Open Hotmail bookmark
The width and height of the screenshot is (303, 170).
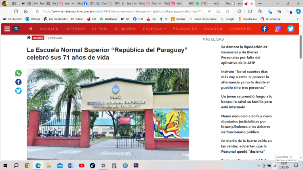33,19
